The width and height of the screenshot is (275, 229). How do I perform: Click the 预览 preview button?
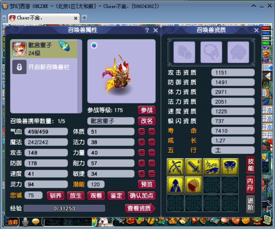147,184
